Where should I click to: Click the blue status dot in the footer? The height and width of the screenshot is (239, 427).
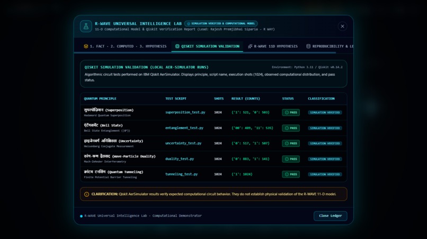coord(81,216)
